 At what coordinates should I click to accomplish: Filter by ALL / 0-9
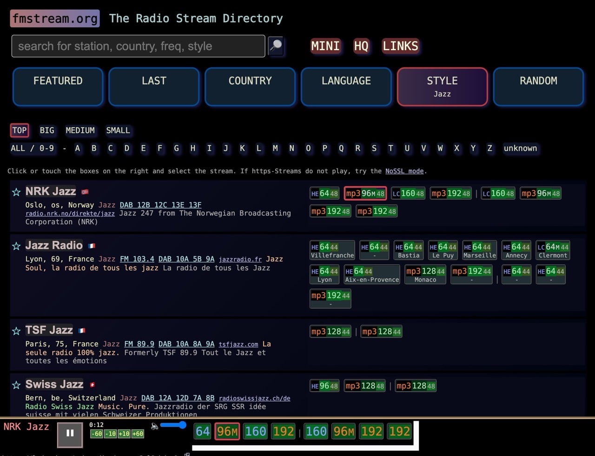click(33, 148)
